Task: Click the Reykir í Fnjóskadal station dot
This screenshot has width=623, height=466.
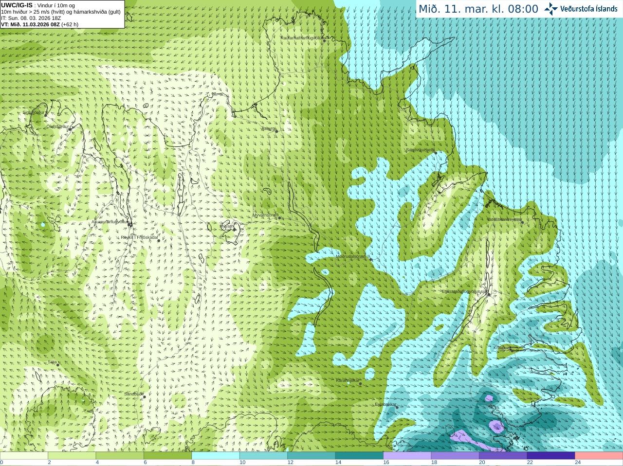Action: point(158,240)
